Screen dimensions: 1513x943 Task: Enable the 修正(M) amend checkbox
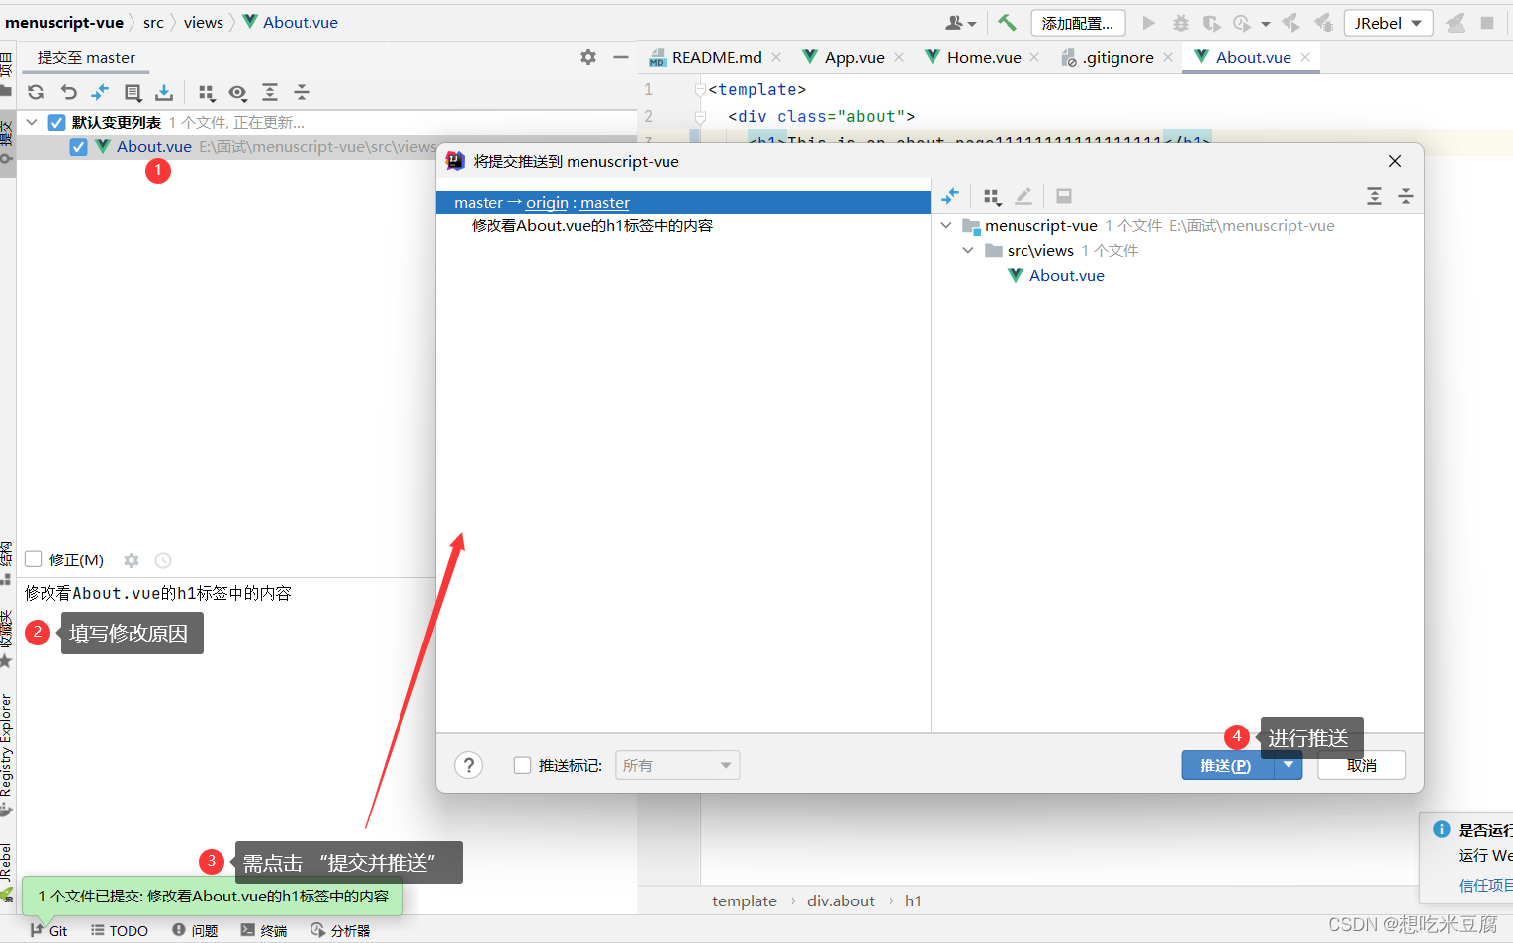[33, 559]
